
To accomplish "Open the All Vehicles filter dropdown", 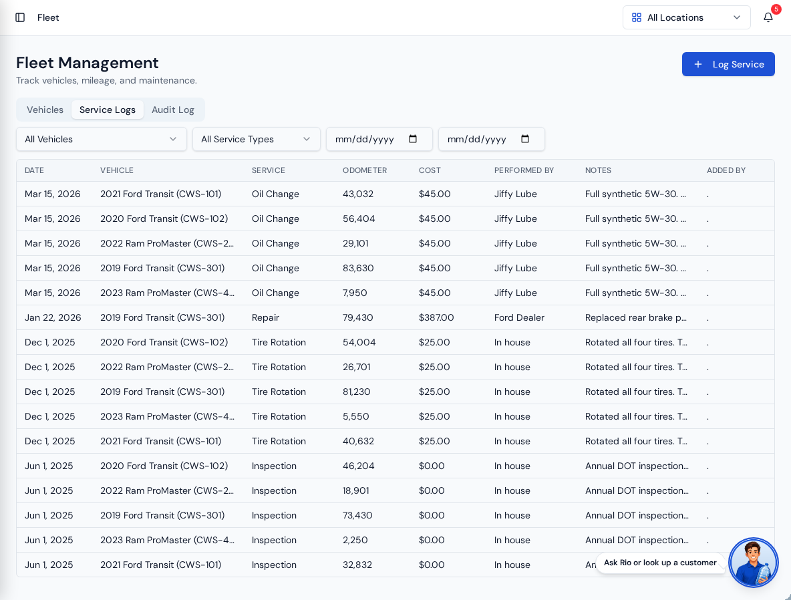I will pyautogui.click(x=102, y=139).
